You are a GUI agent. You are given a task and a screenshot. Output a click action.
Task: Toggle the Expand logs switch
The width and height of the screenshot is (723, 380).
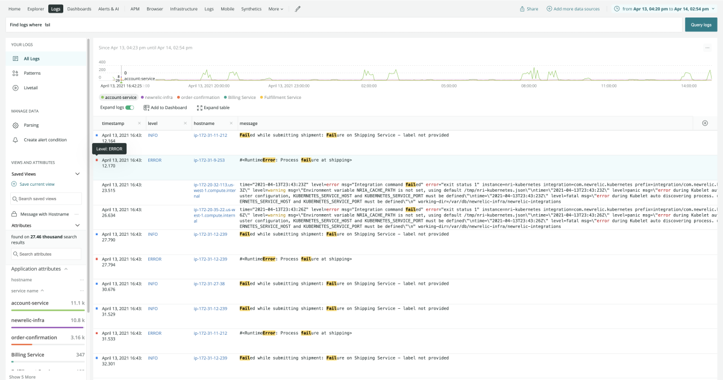(x=130, y=107)
